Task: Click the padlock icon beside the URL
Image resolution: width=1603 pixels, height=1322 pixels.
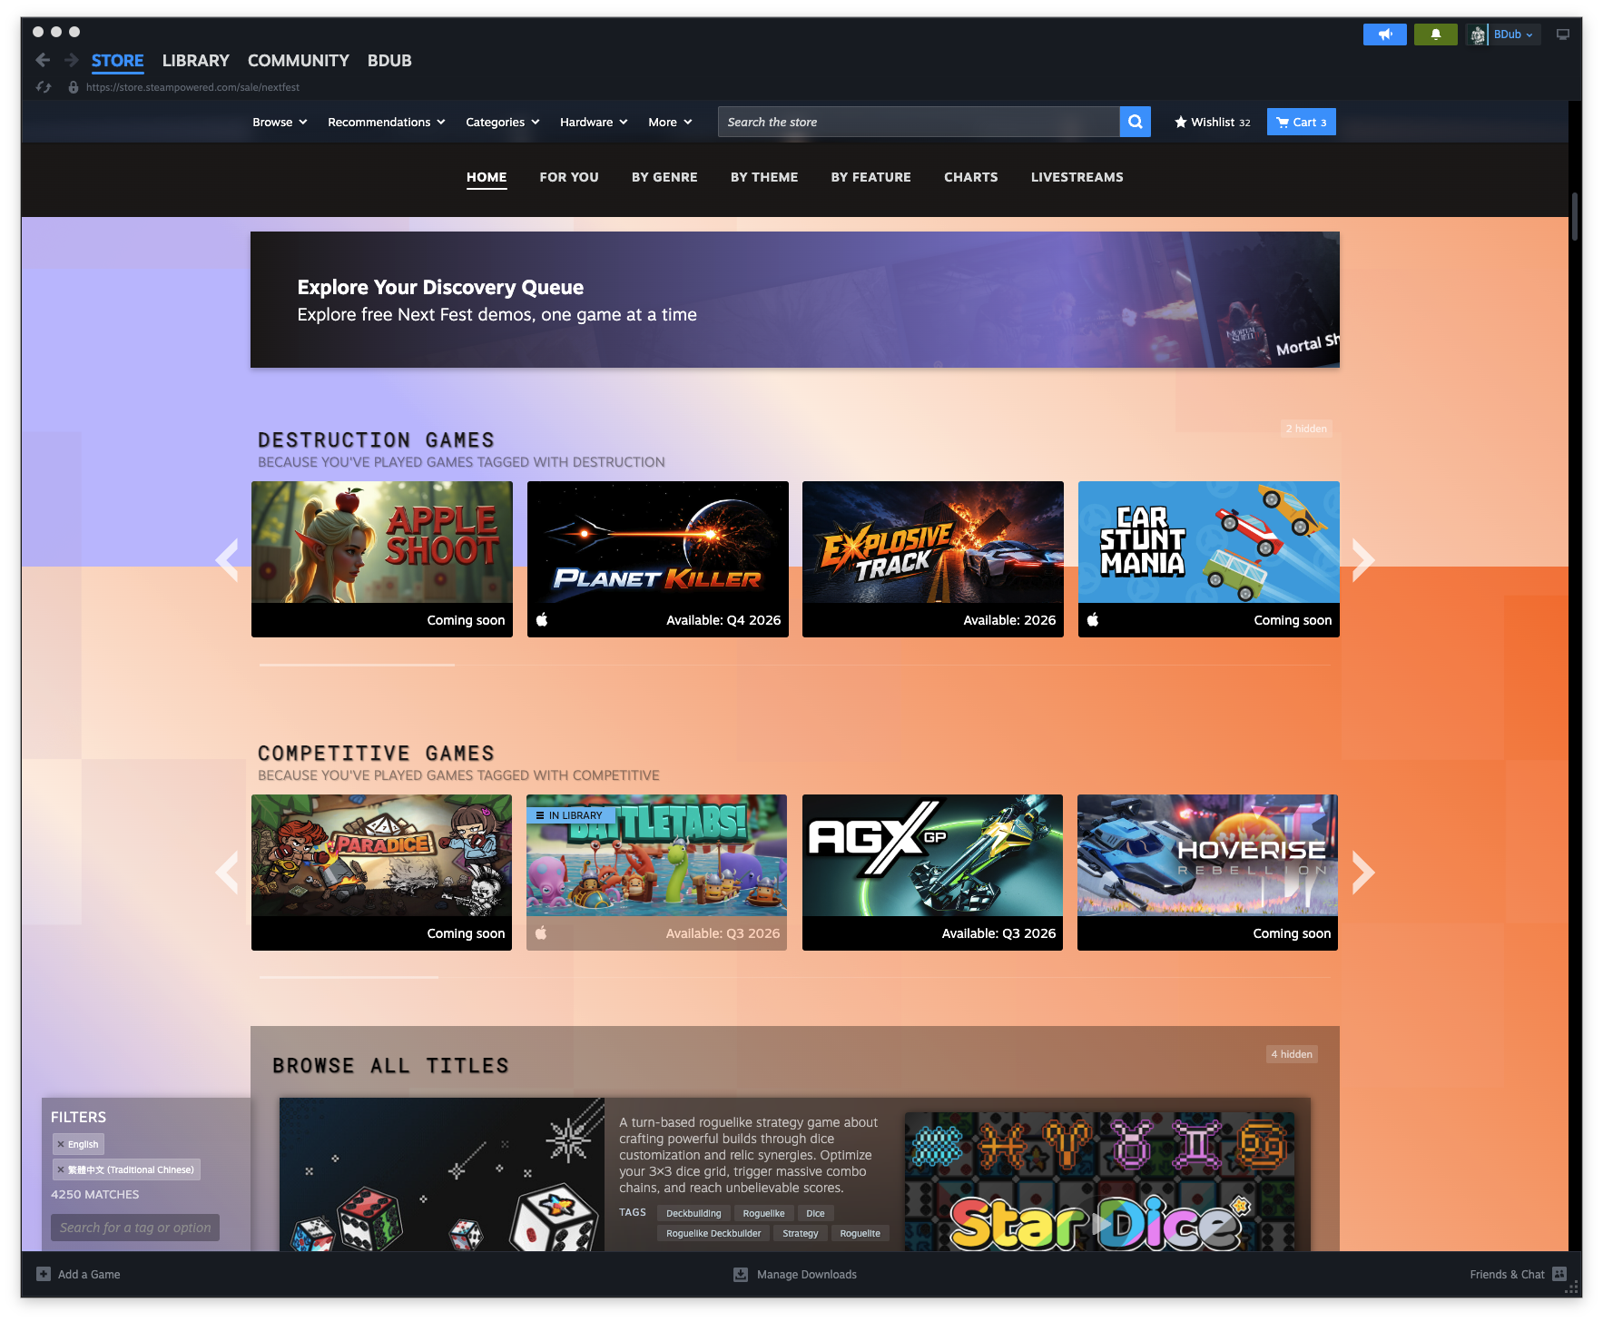Action: click(x=73, y=87)
